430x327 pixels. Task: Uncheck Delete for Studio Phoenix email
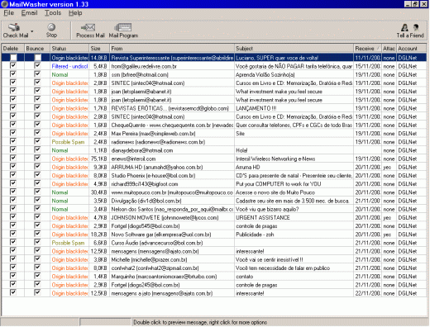[x=13, y=175]
